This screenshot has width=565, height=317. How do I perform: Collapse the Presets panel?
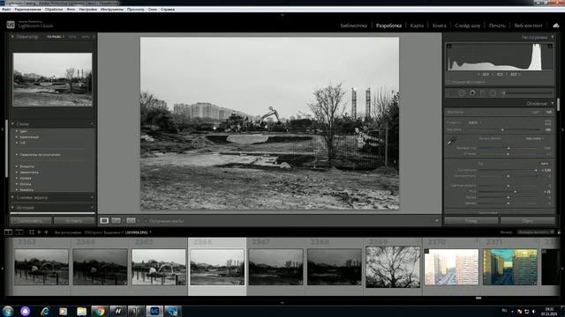coord(12,124)
